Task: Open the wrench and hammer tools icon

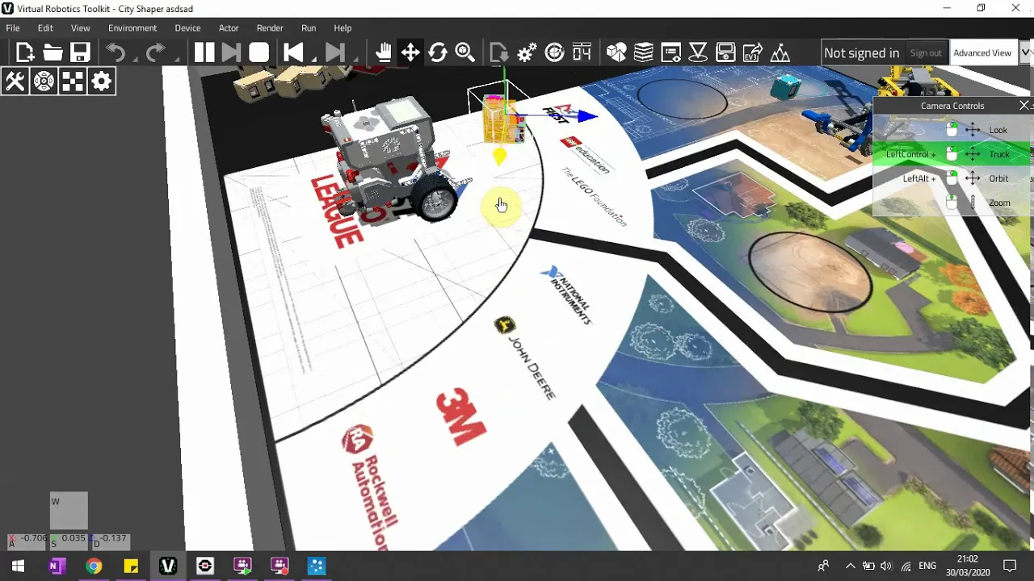Action: (x=15, y=82)
